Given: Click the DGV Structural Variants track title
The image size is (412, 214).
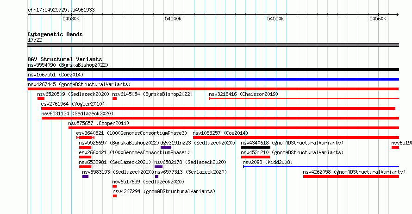Looking at the screenshot, I should coord(65,59).
